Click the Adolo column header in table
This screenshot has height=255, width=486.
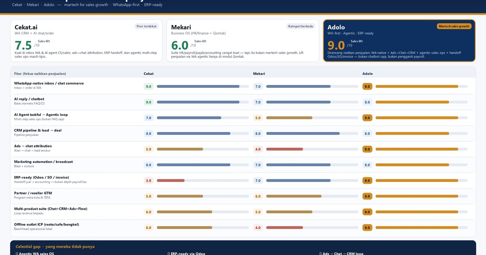click(368, 74)
